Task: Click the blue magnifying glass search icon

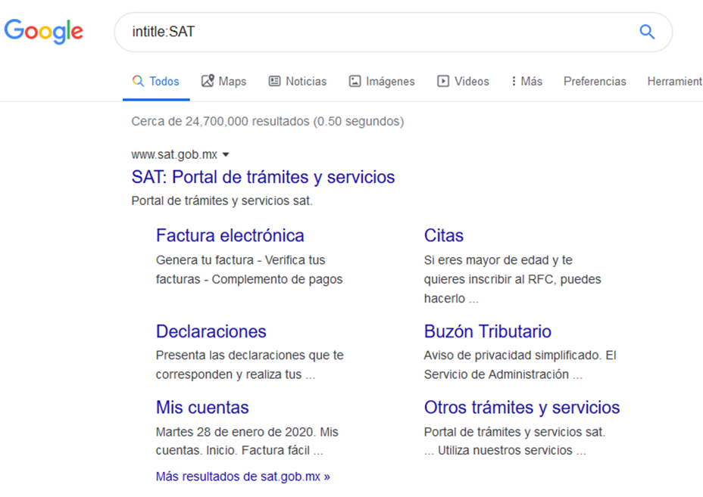Action: pyautogui.click(x=646, y=32)
